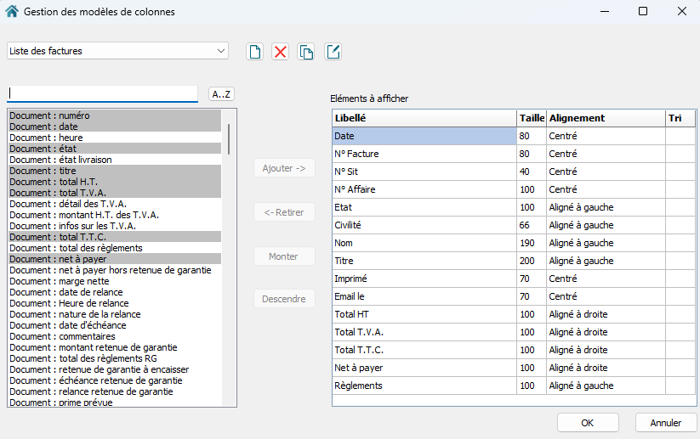700x439 pixels.
Task: Click the <- Retirer button
Action: 284,212
